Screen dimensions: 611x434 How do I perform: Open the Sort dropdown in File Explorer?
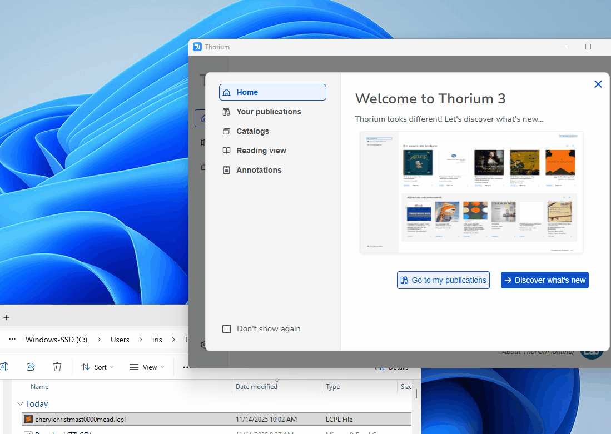(97, 367)
